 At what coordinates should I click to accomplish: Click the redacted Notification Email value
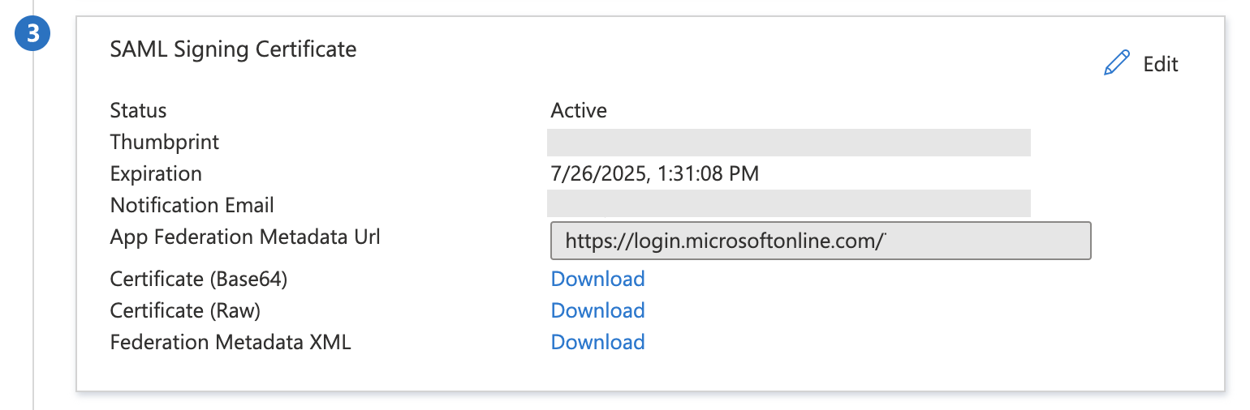pyautogui.click(x=789, y=203)
